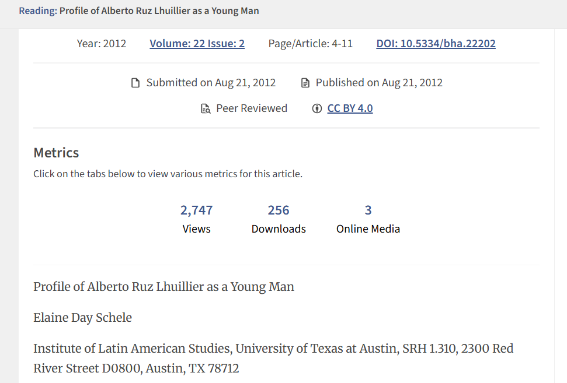Screen dimensions: 567x383
Task: Click the Published on Aug 21, 2012 label
Action: coord(379,83)
